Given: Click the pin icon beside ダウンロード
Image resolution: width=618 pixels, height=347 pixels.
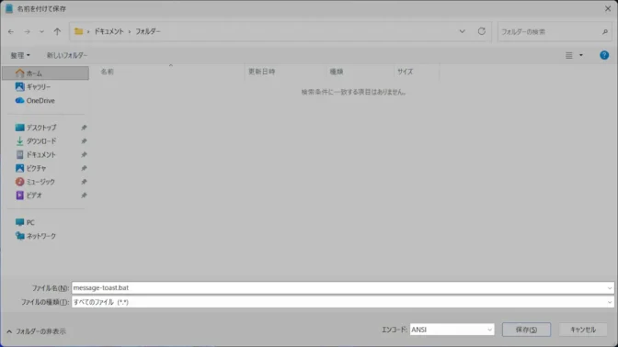Looking at the screenshot, I should 84,141.
